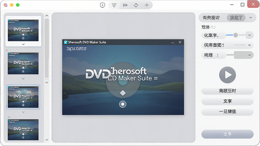Open the dropdown arrow next to the blue slider
The height and width of the screenshot is (146, 260).
250,35
